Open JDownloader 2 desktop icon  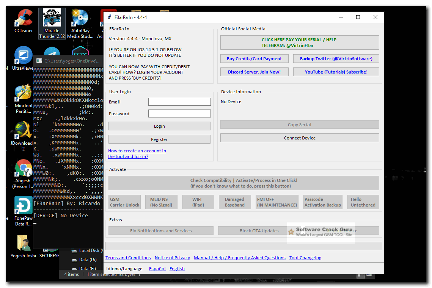(x=23, y=136)
